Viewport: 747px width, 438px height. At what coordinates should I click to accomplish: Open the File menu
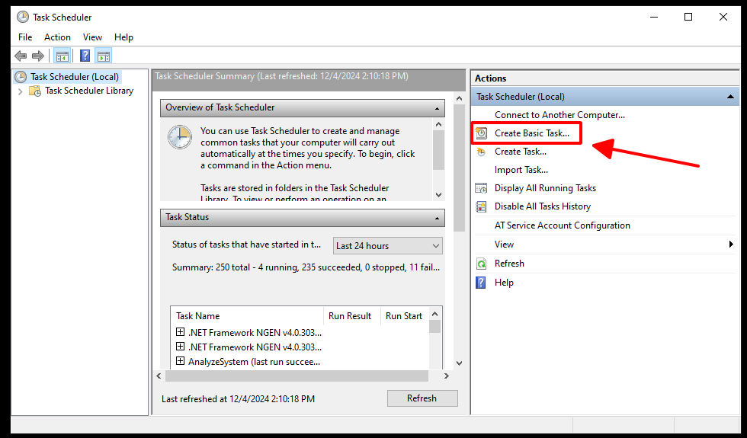coord(25,37)
